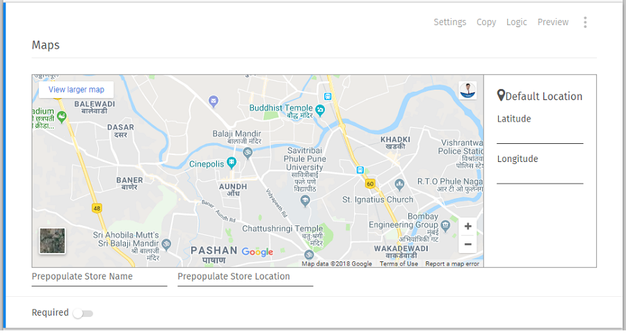Toggle the Required switch

(83, 313)
